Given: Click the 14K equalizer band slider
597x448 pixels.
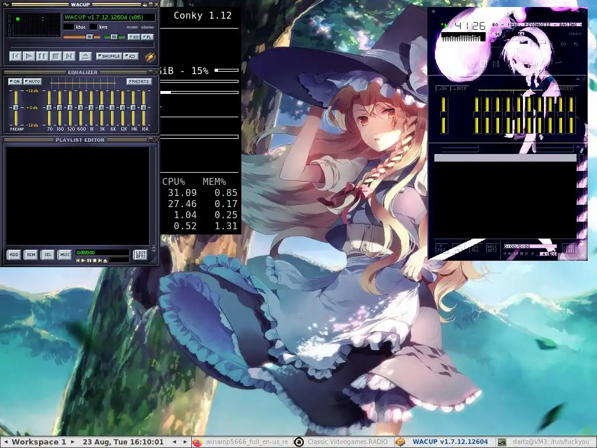Looking at the screenshot, I should [133, 108].
